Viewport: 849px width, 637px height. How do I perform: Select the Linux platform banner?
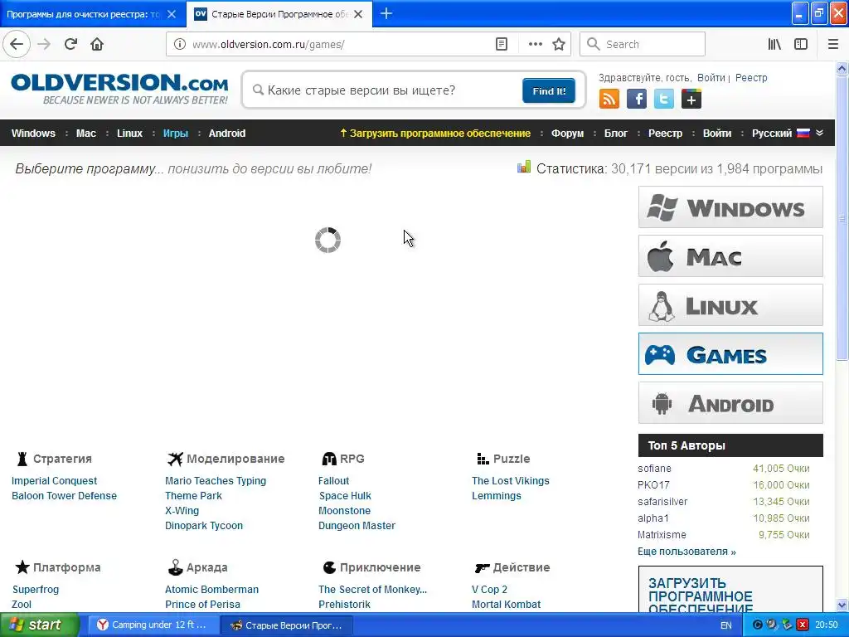(x=730, y=305)
